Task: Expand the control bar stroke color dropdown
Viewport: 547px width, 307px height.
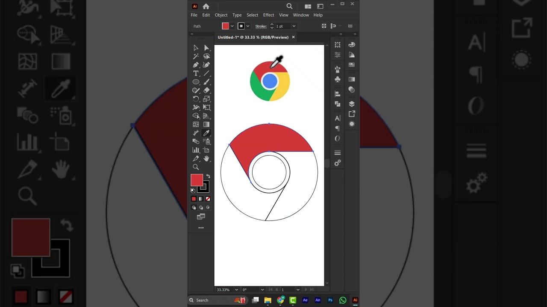Action: click(247, 26)
